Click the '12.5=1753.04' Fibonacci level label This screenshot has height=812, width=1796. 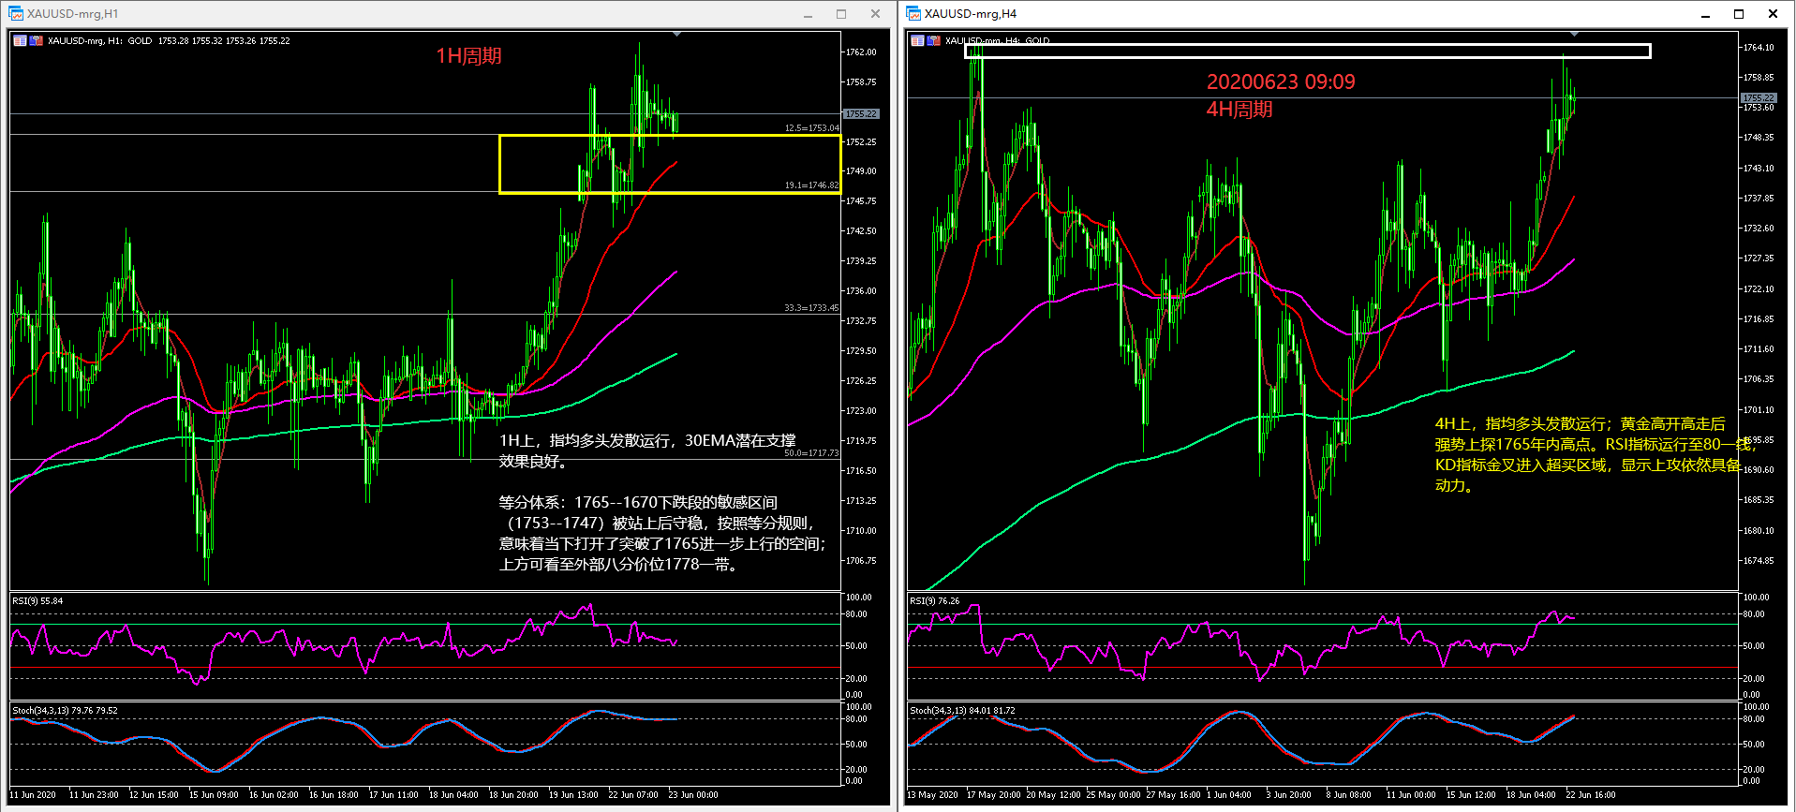tap(811, 128)
